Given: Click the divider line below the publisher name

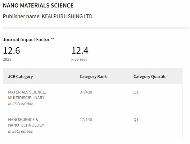Looking at the screenshot, I should [95, 28].
